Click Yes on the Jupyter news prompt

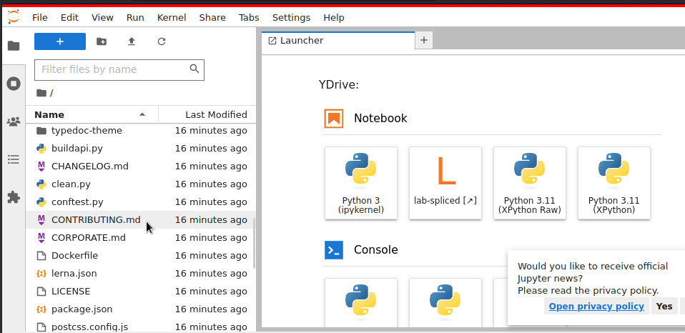(x=664, y=306)
